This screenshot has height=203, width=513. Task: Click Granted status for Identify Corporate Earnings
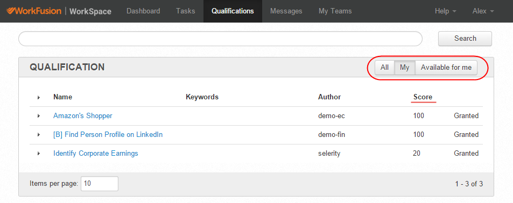point(466,154)
